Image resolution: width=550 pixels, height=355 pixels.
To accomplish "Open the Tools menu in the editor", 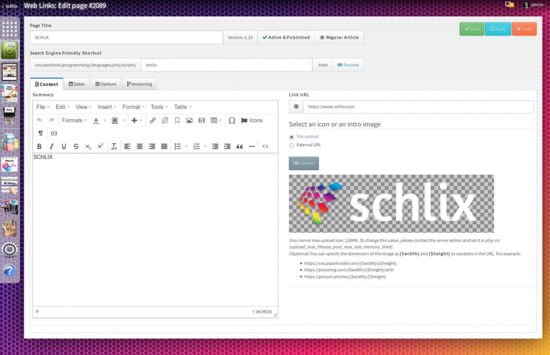I will tap(159, 107).
